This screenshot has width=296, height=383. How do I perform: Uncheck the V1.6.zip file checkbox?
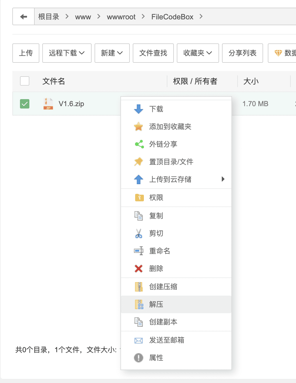pos(25,104)
